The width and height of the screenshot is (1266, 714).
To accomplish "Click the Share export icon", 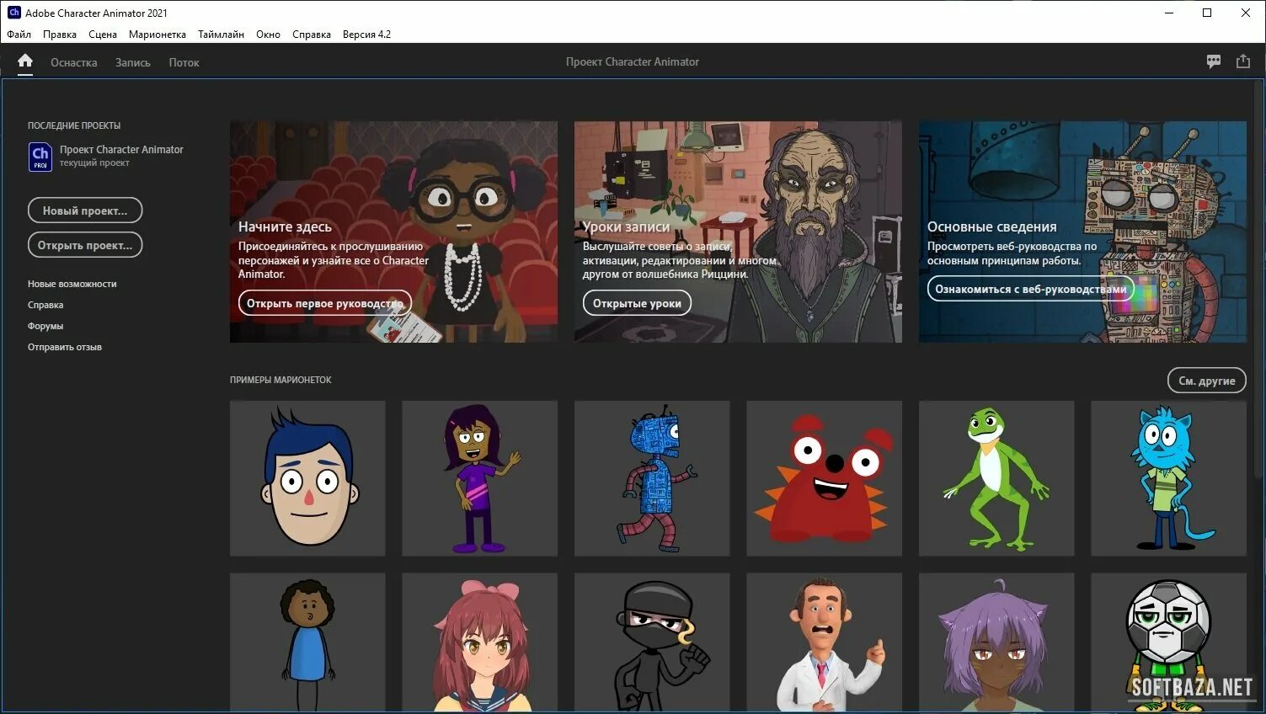I will click(x=1243, y=61).
